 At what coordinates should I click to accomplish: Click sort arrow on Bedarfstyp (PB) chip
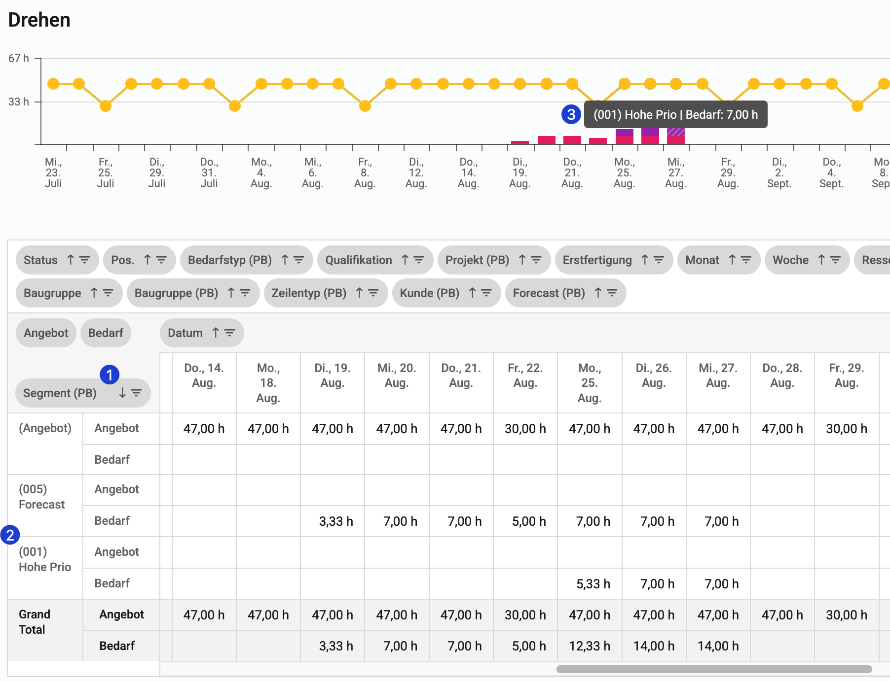tap(285, 260)
